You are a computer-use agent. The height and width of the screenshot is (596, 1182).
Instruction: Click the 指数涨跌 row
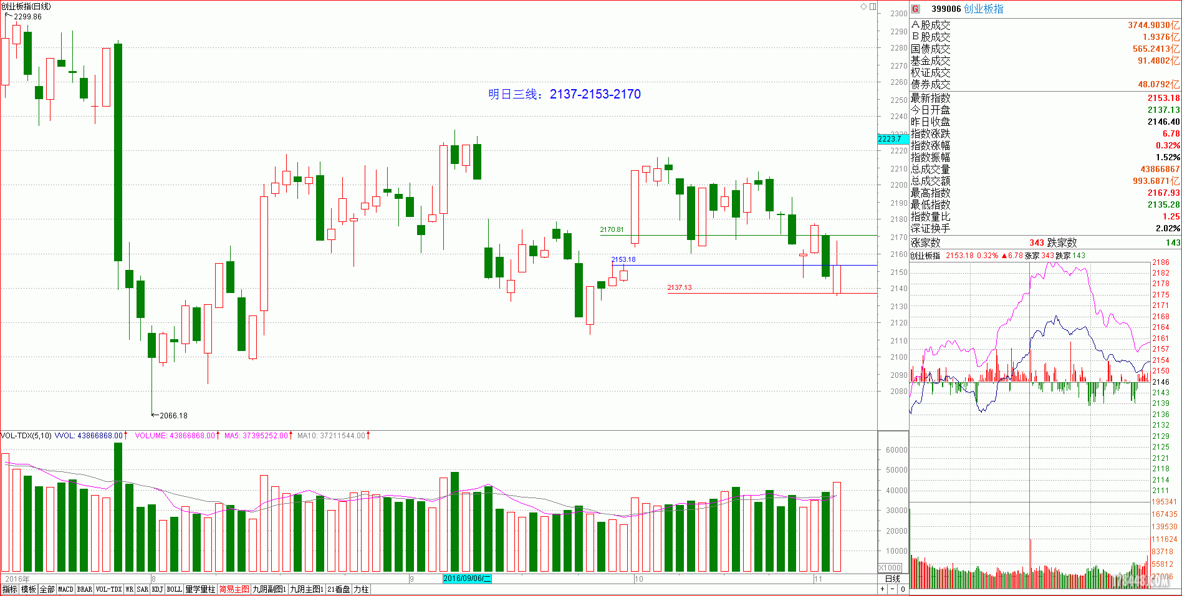coord(1045,133)
